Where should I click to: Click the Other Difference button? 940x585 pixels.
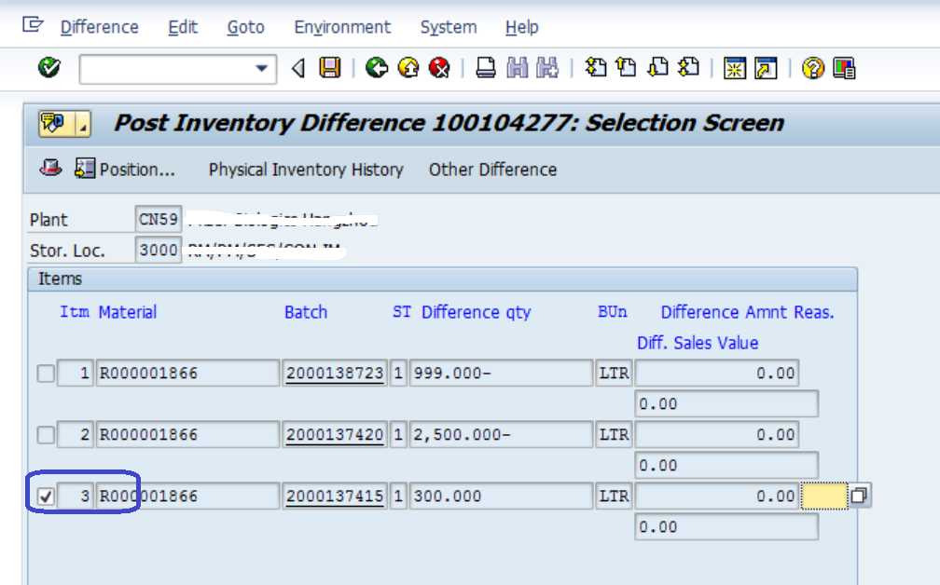(492, 170)
